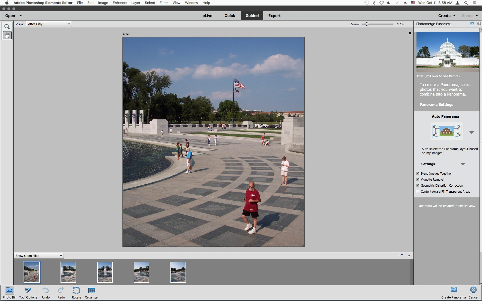Expand the Auto Panorama layout chooser arrow
The image size is (482, 301).
click(x=471, y=132)
